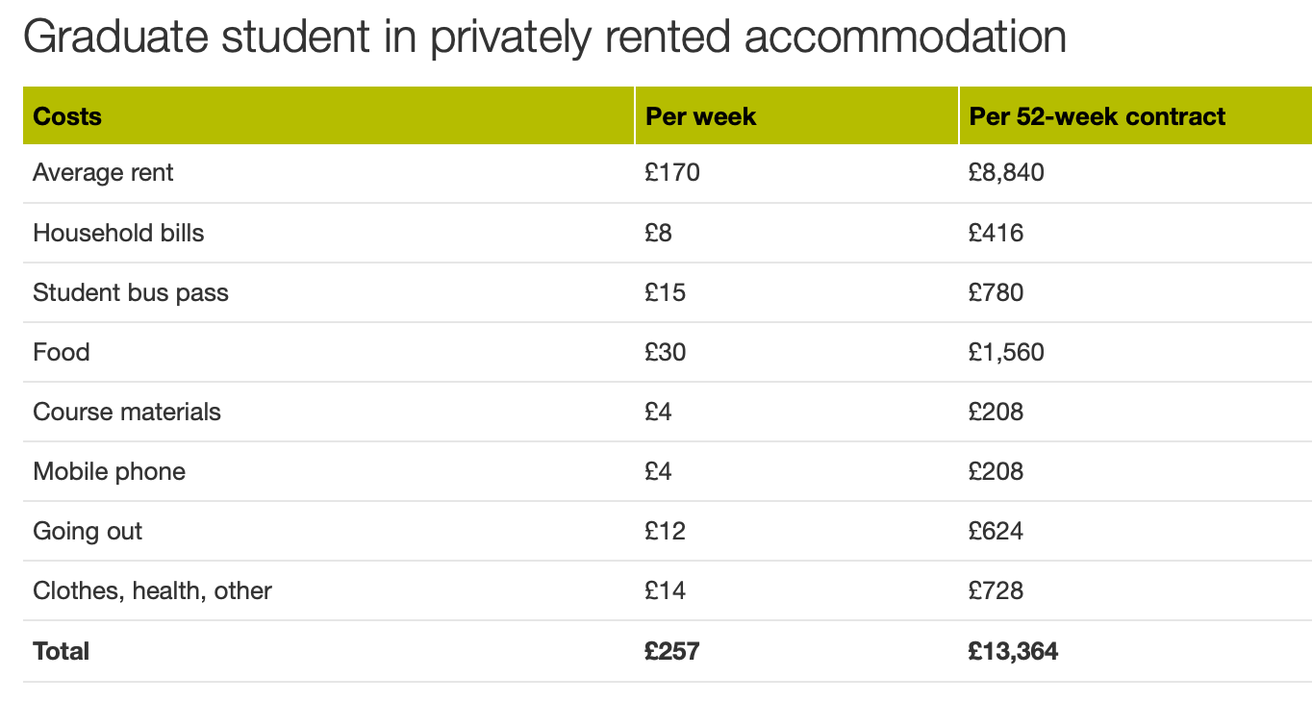
Task: Select the Clothes, health, other label
Action: tap(152, 590)
